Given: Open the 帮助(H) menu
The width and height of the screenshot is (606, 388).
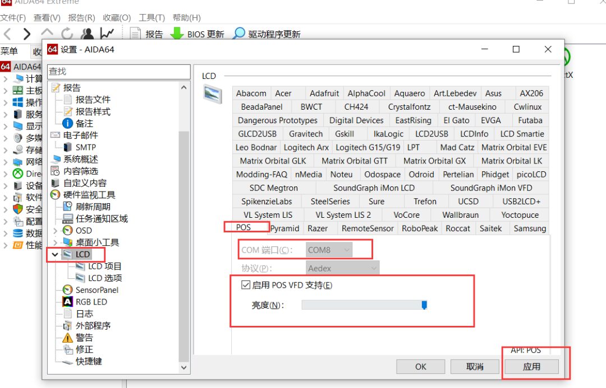Looking at the screenshot, I should point(187,18).
